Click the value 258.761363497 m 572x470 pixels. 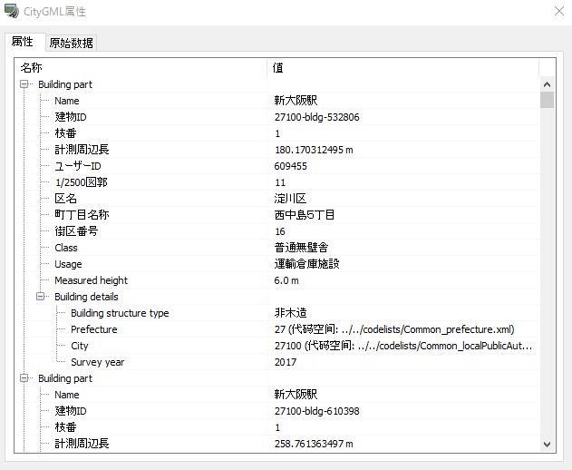pos(314,444)
